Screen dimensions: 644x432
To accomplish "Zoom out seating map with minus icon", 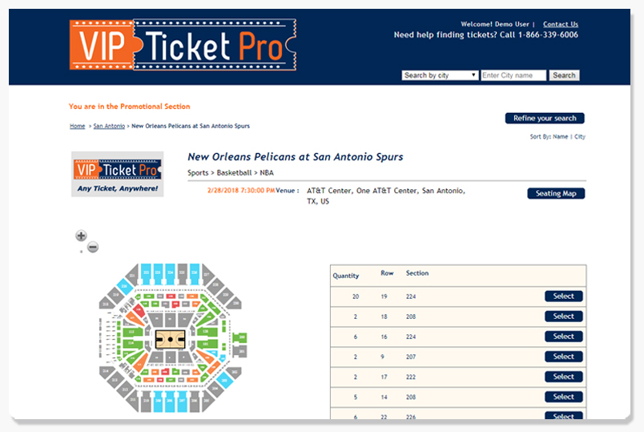I will tap(93, 247).
